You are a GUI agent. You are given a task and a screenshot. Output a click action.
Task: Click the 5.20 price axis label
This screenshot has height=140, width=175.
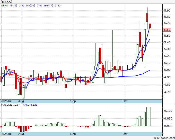click(168, 56)
